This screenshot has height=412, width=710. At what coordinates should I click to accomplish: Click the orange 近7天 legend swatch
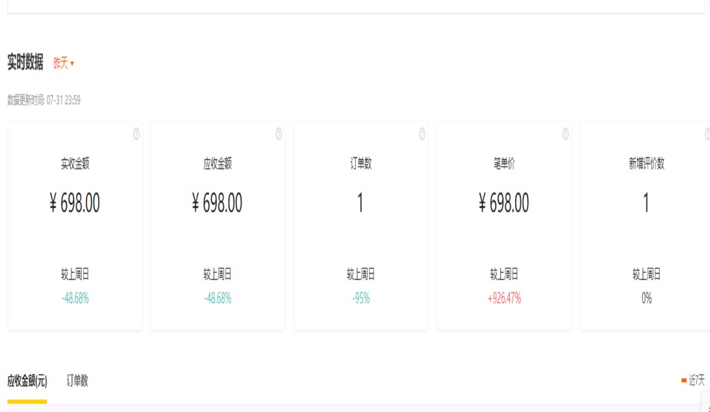click(x=683, y=381)
